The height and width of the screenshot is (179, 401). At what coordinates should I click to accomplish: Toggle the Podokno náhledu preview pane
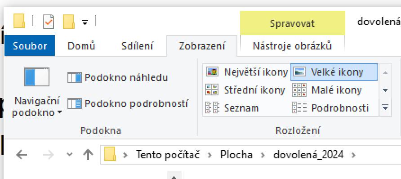(x=118, y=77)
